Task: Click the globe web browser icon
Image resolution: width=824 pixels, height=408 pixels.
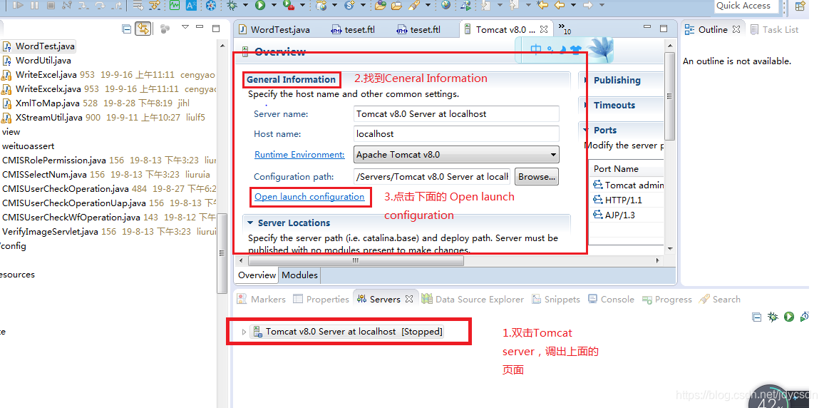Action: click(x=446, y=5)
